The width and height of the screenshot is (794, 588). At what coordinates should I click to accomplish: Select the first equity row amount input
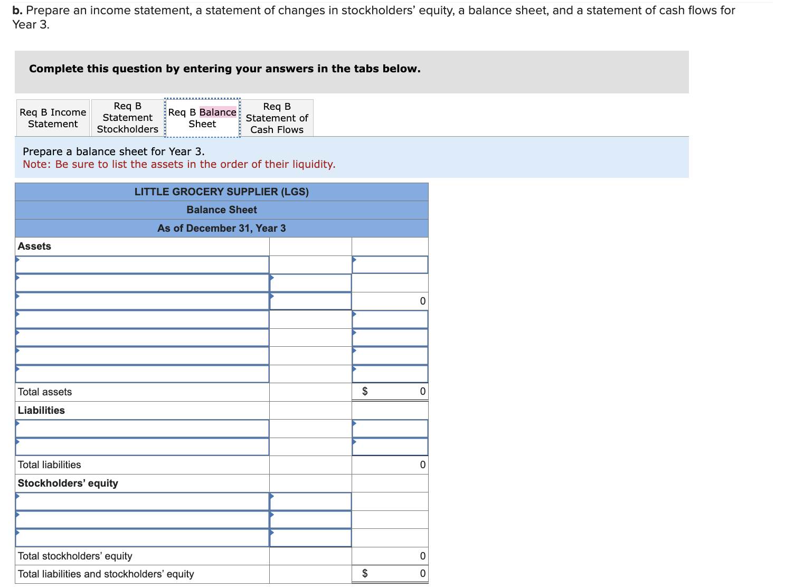[310, 501]
